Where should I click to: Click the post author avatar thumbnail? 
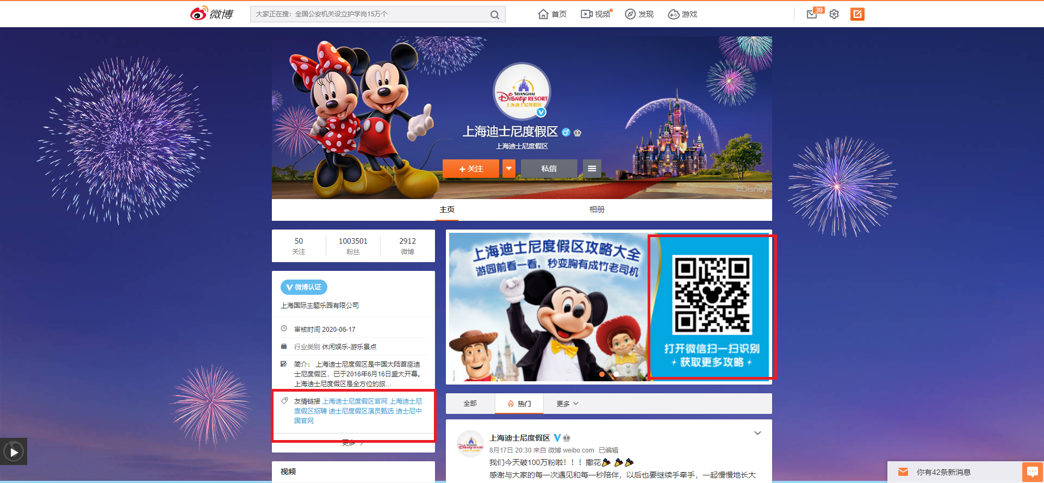point(470,444)
